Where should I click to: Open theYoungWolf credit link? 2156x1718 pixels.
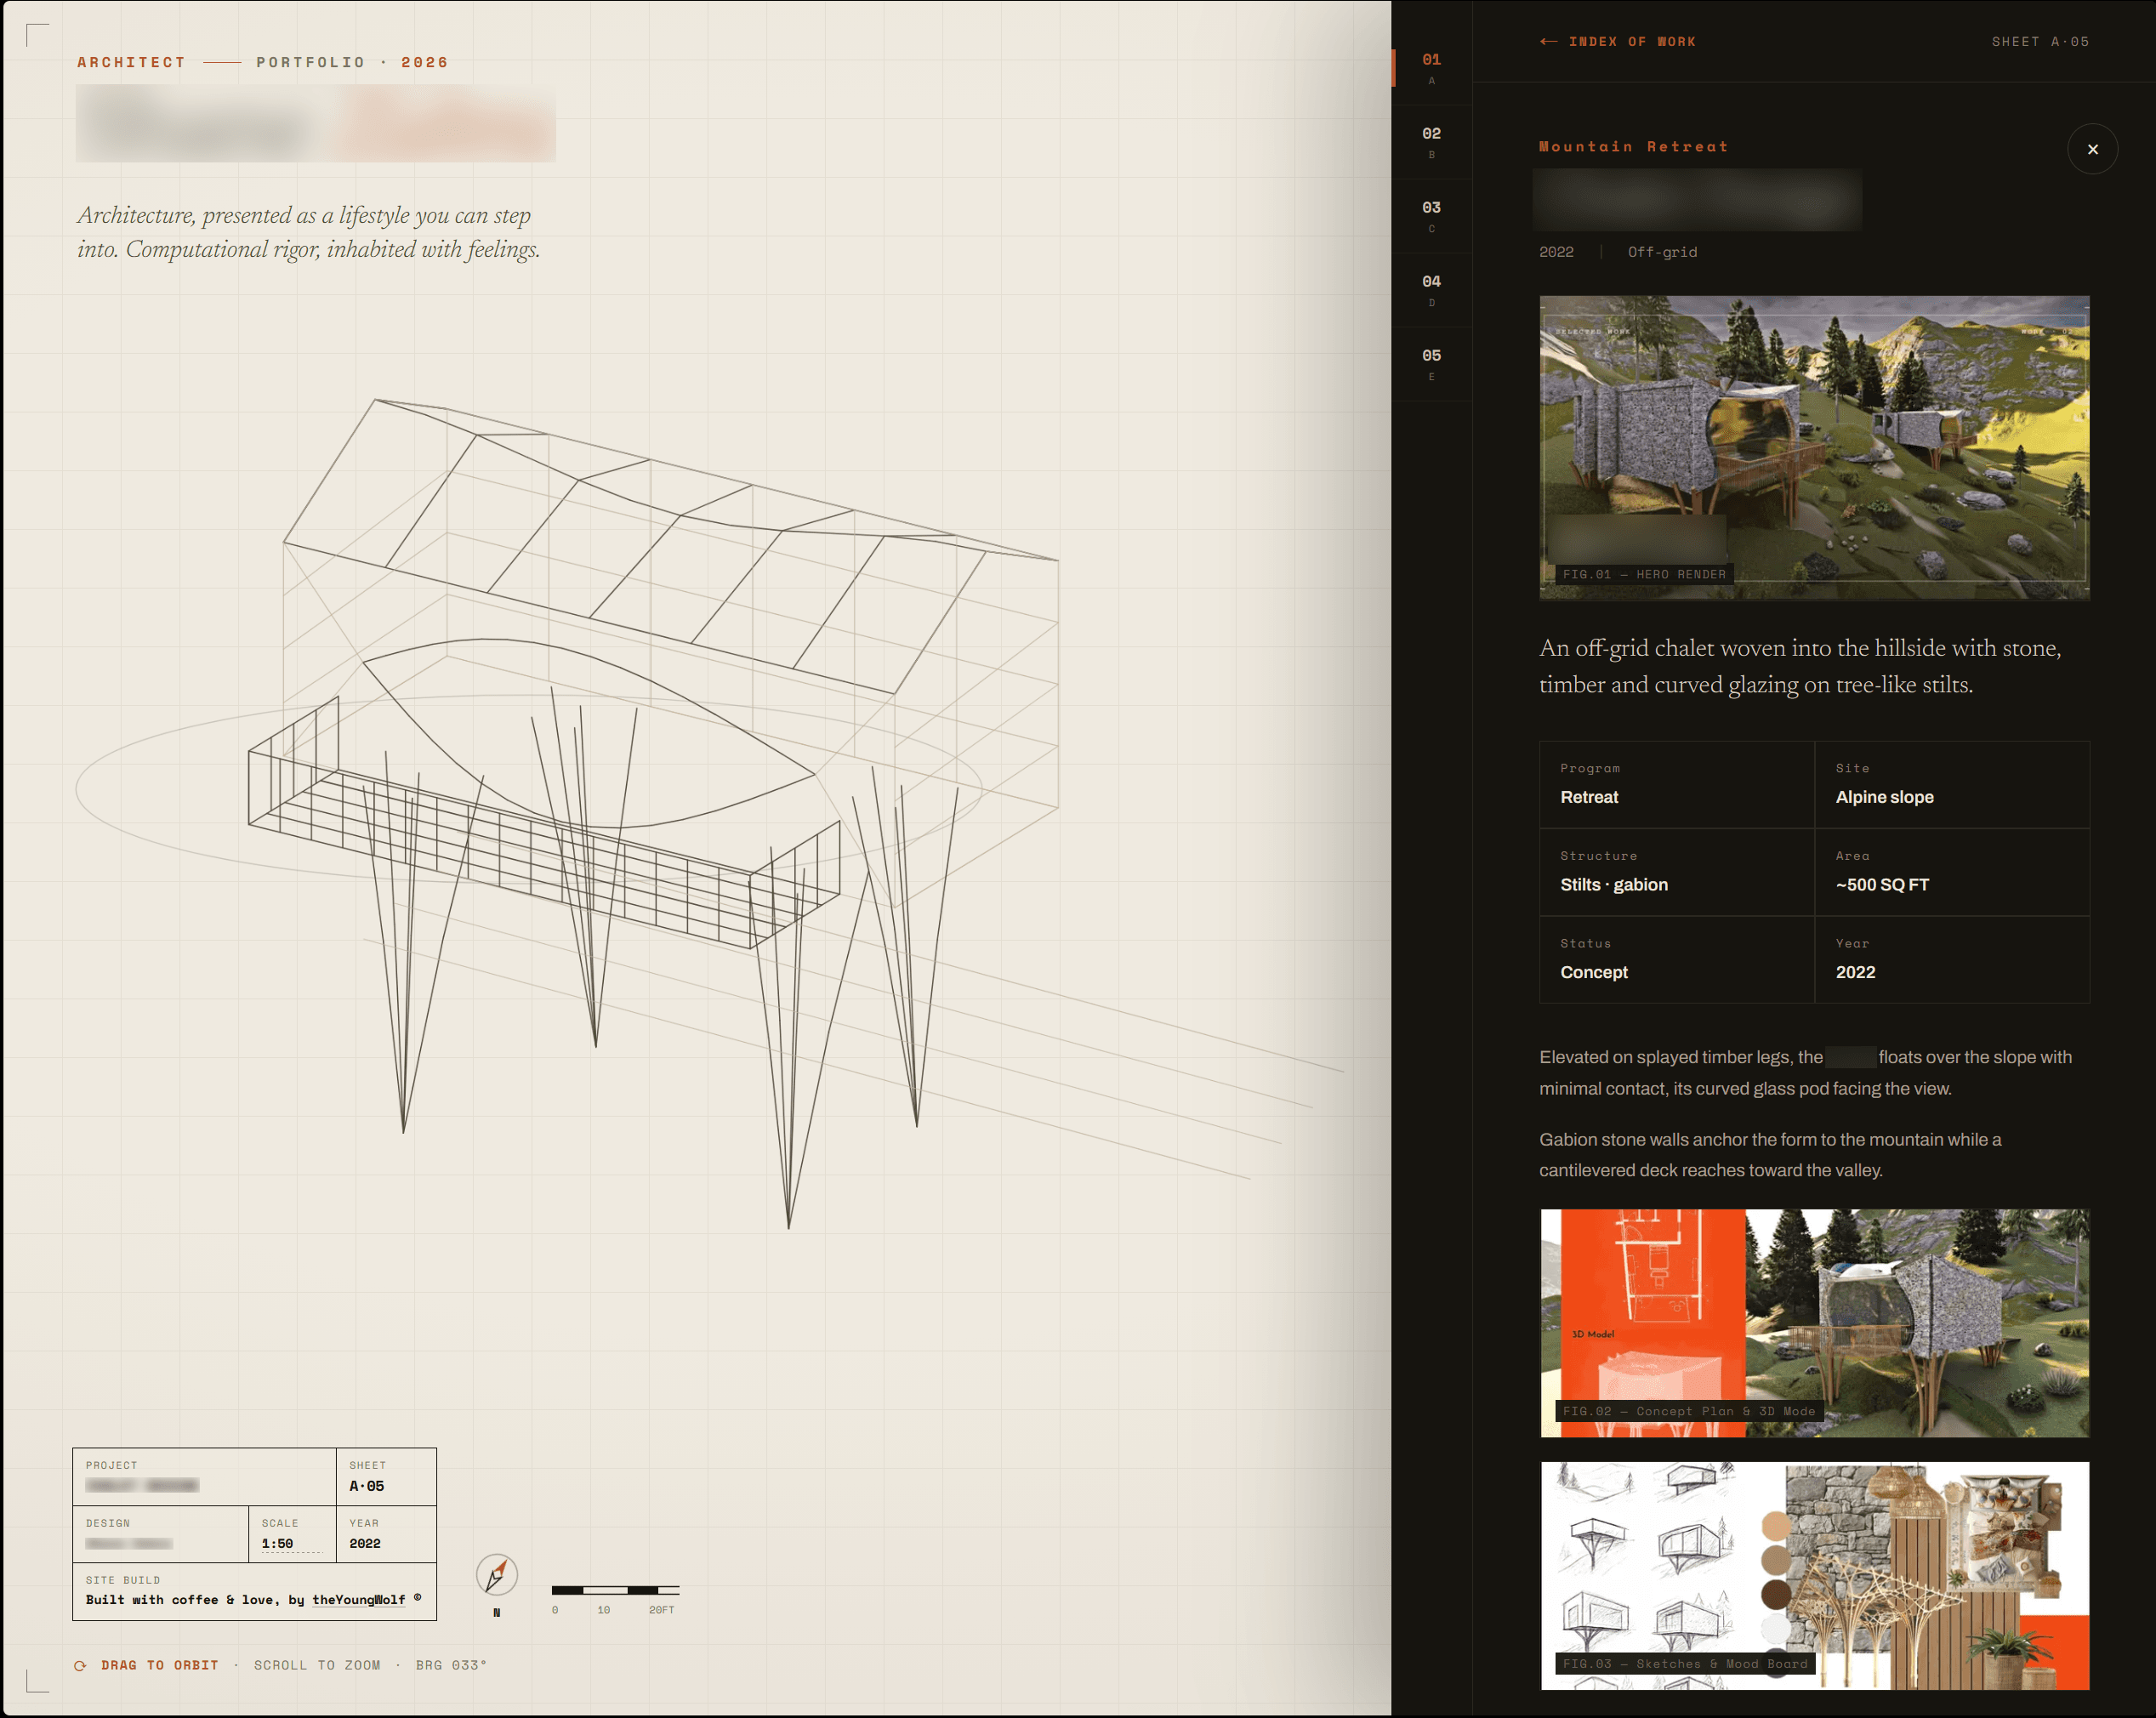[x=359, y=1600]
